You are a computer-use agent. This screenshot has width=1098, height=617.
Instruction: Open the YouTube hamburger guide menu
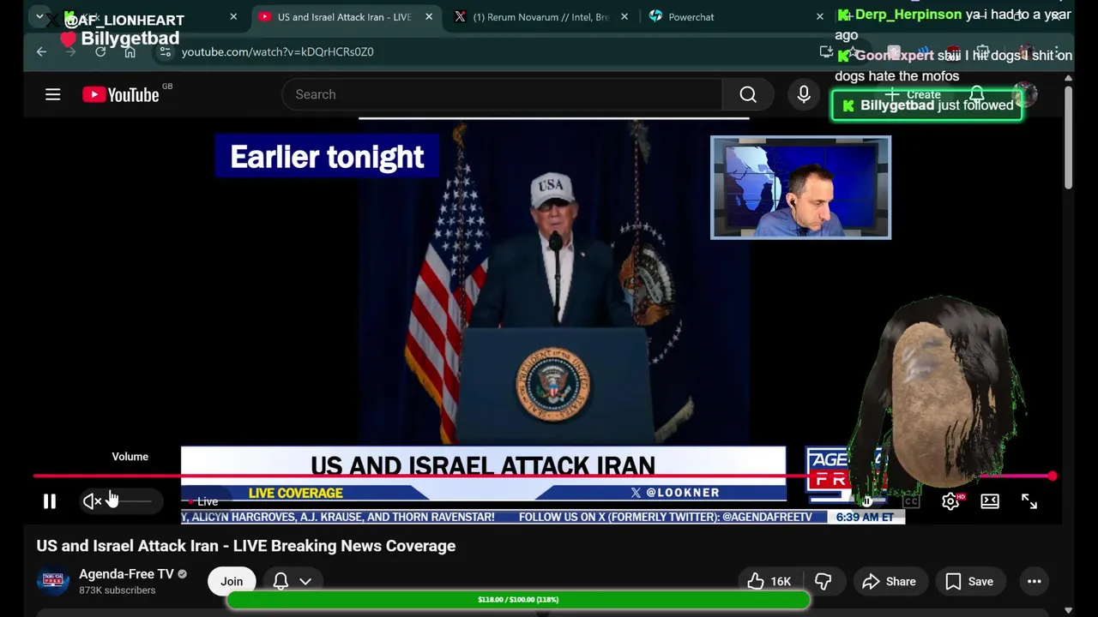(x=53, y=94)
